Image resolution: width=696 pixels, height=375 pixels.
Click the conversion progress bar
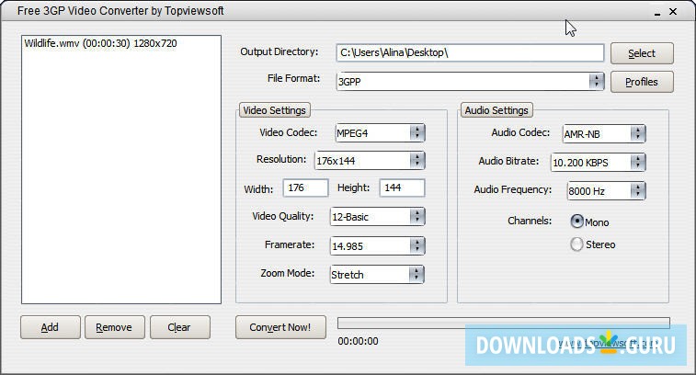pyautogui.click(x=503, y=324)
